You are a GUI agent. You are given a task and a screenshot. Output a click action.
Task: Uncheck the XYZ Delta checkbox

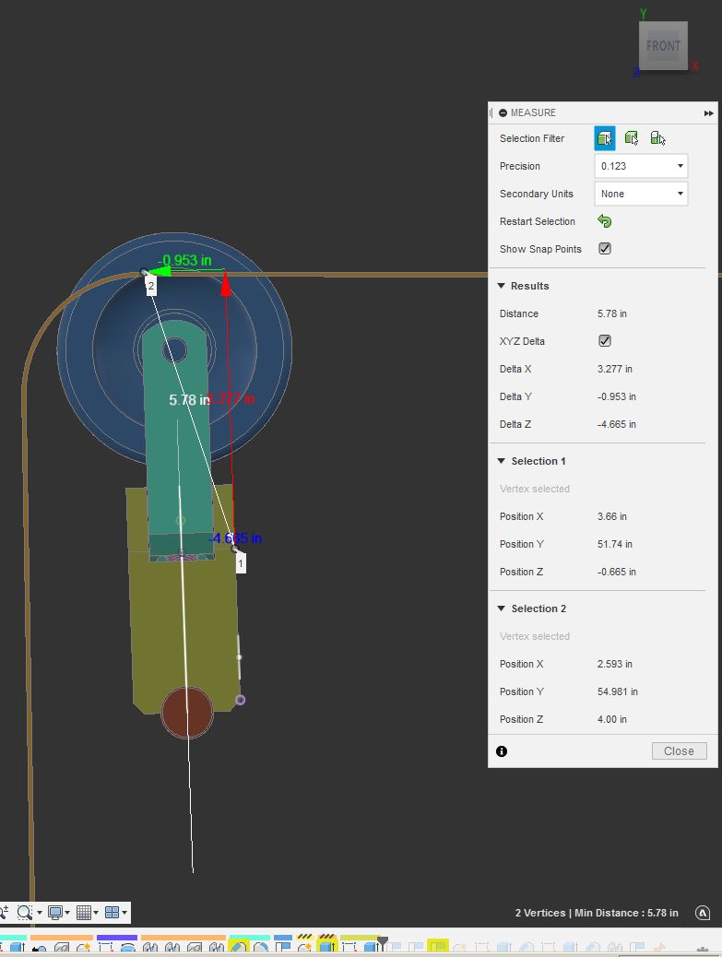(605, 340)
